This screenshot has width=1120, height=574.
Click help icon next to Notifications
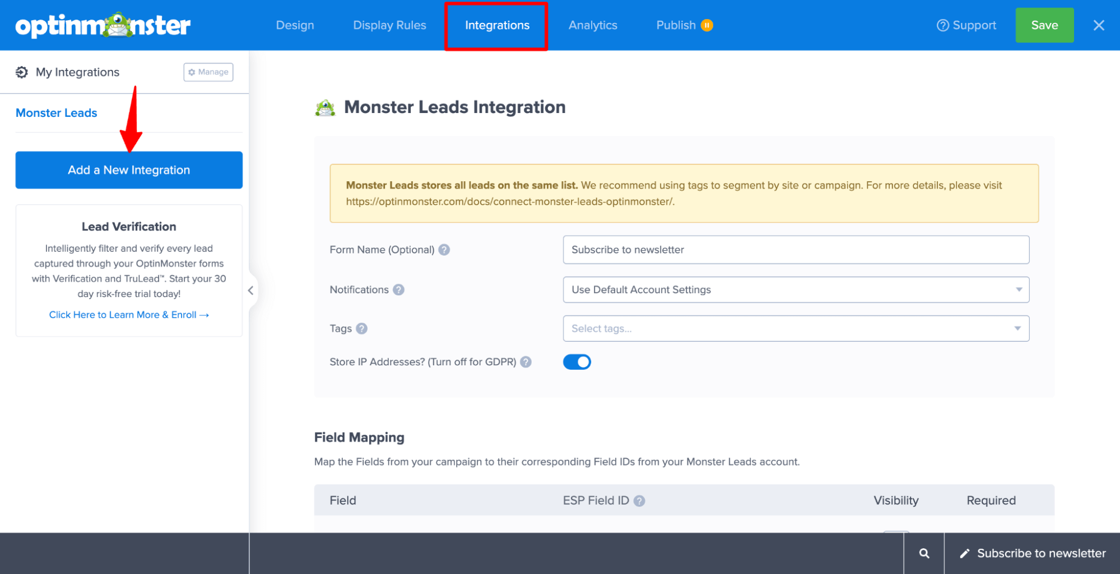398,290
